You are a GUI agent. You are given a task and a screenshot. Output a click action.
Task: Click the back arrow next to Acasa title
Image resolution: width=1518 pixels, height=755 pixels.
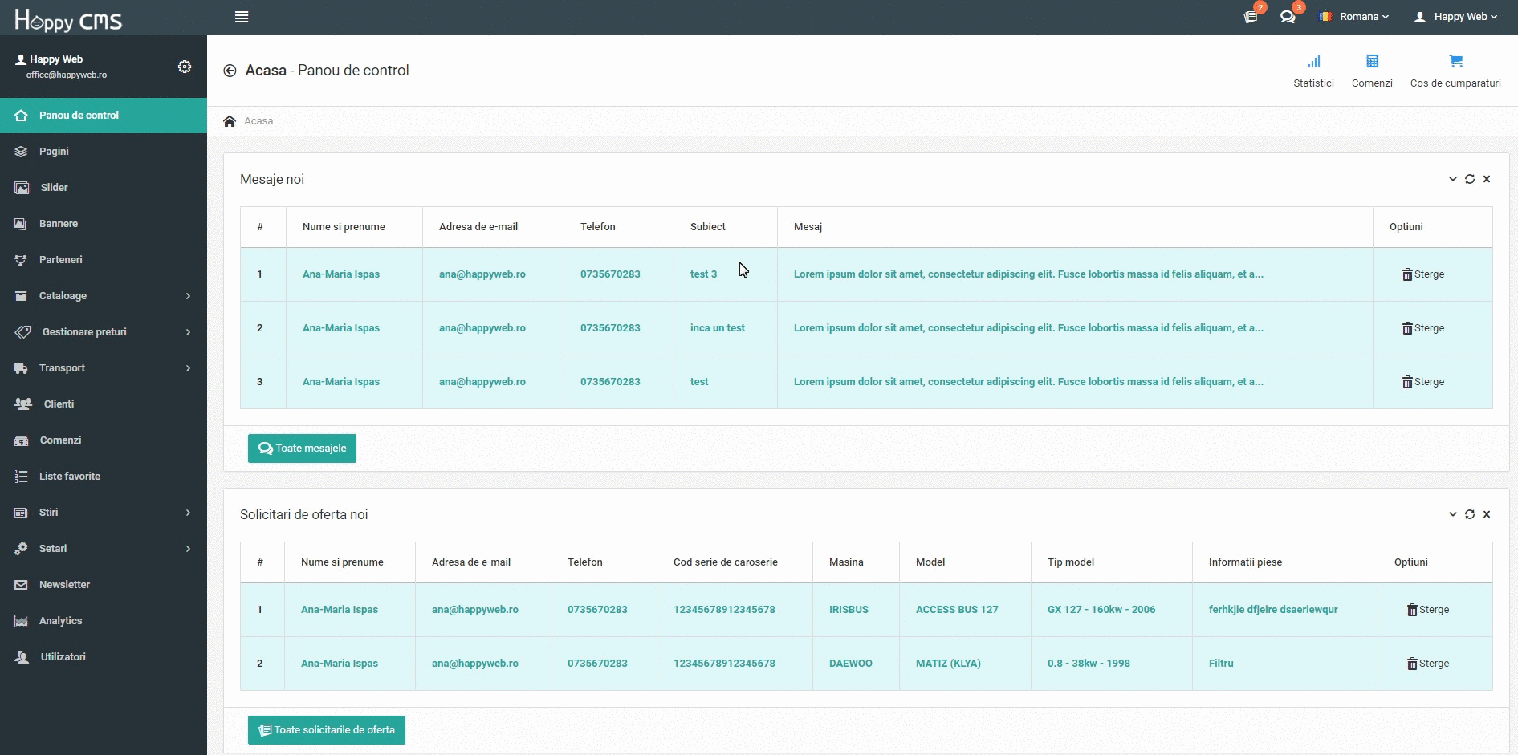(230, 71)
